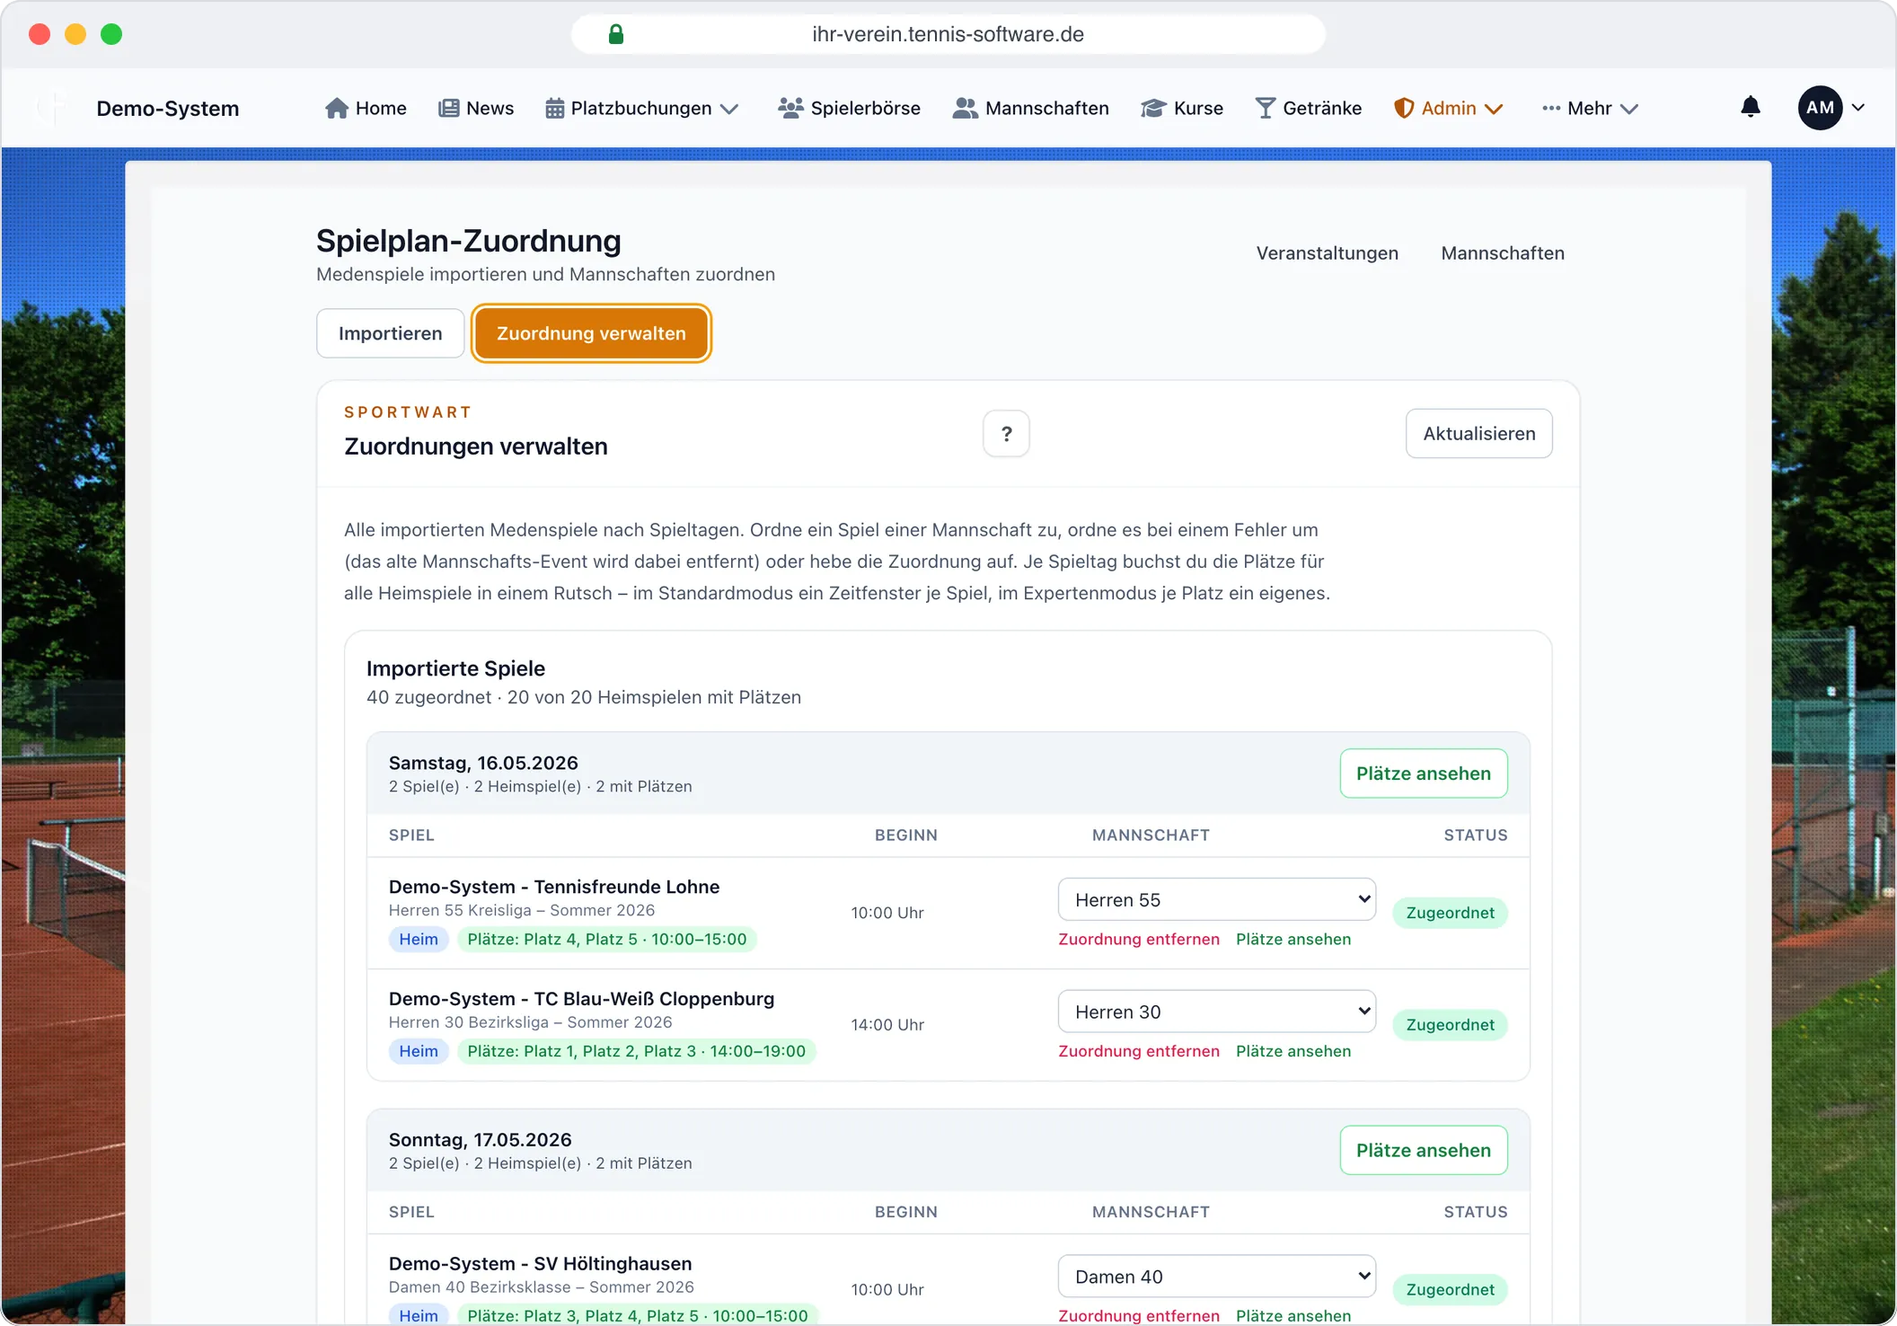1897x1326 pixels.
Task: Click Plätze ansehen button for Samstag 16.05.2026
Action: [1424, 773]
